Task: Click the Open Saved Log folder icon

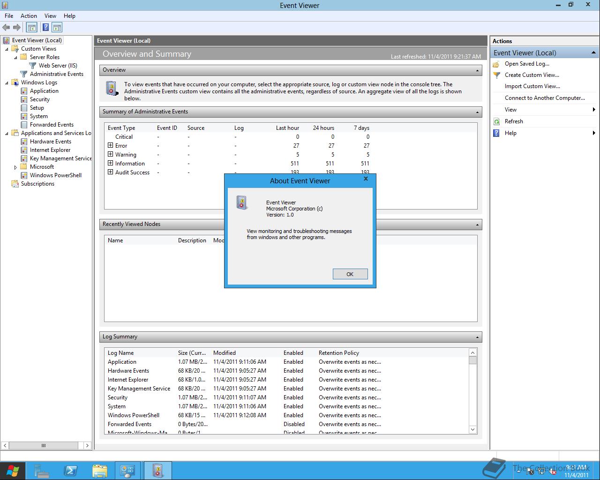Action: [496, 64]
